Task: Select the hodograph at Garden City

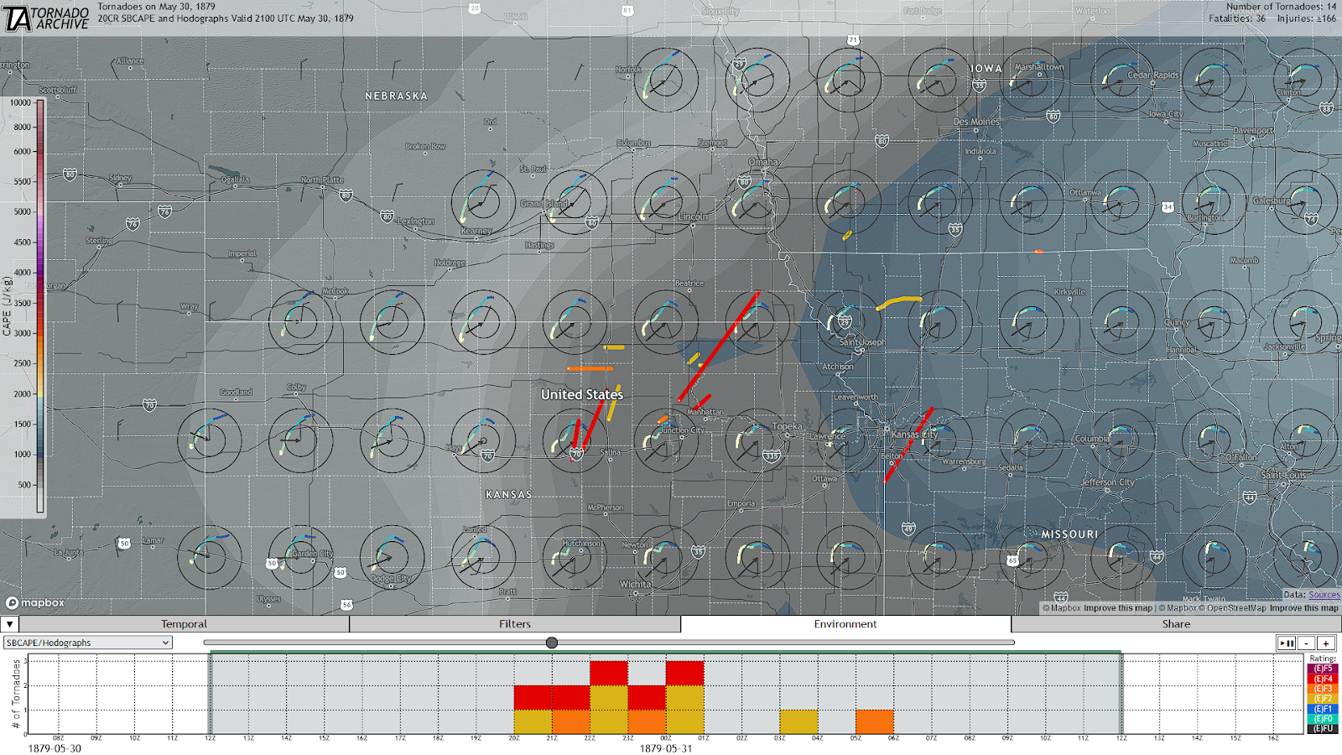Action: (x=300, y=558)
